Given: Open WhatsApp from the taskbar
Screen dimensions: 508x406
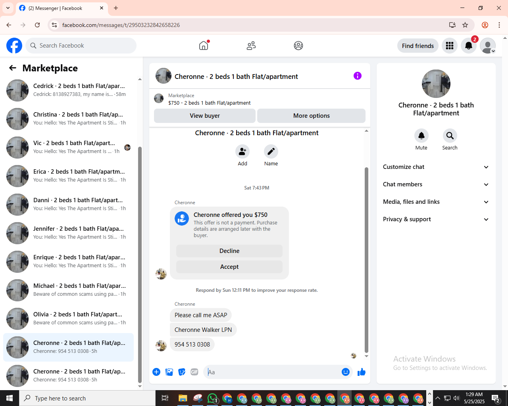Looking at the screenshot, I should point(213,398).
